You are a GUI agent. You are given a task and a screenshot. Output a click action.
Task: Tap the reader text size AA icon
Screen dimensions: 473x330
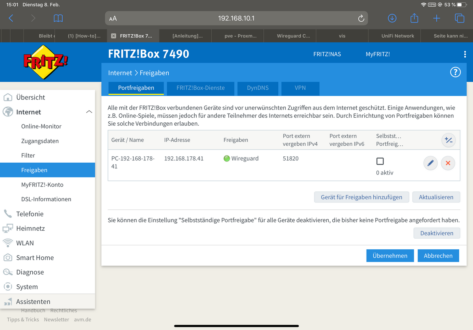(113, 19)
